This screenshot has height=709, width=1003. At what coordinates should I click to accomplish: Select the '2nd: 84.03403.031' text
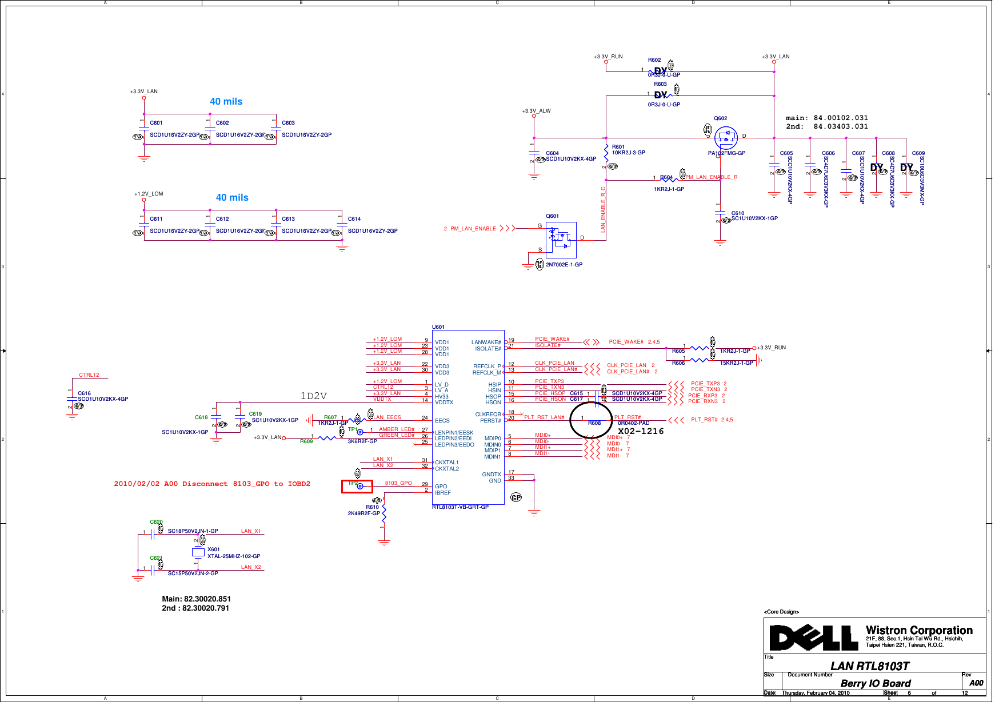[827, 126]
